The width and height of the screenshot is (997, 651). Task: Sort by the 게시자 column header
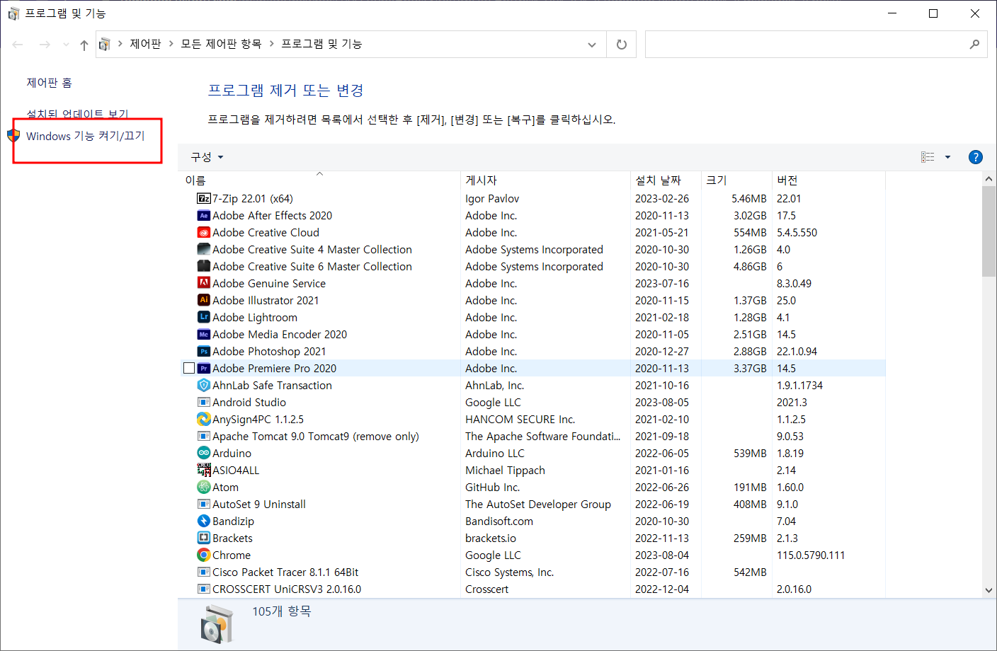click(545, 180)
